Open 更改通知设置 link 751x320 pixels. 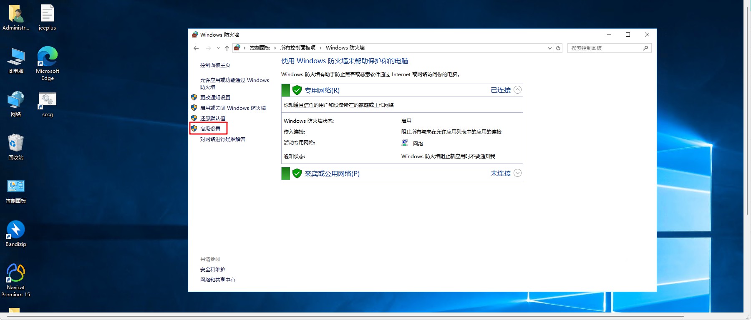click(x=215, y=98)
